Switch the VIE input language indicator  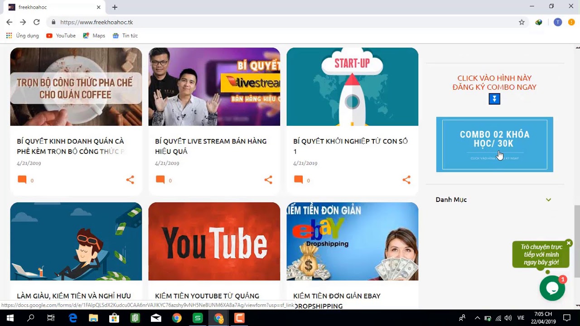click(521, 318)
